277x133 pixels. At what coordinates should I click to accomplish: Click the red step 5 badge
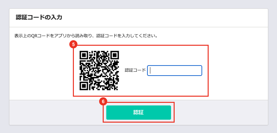click(73, 45)
